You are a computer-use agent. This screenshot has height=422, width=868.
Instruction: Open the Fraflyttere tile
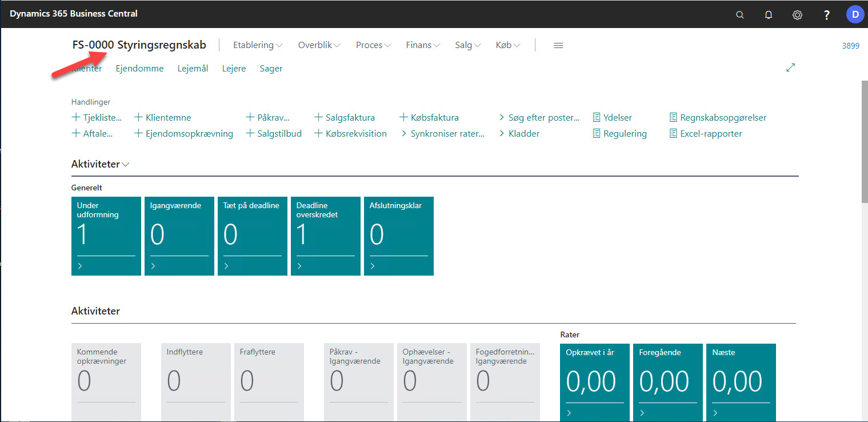(269, 383)
